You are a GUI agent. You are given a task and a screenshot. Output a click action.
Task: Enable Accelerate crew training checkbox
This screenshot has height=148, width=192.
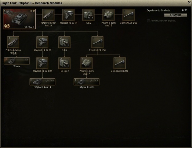point(148,21)
